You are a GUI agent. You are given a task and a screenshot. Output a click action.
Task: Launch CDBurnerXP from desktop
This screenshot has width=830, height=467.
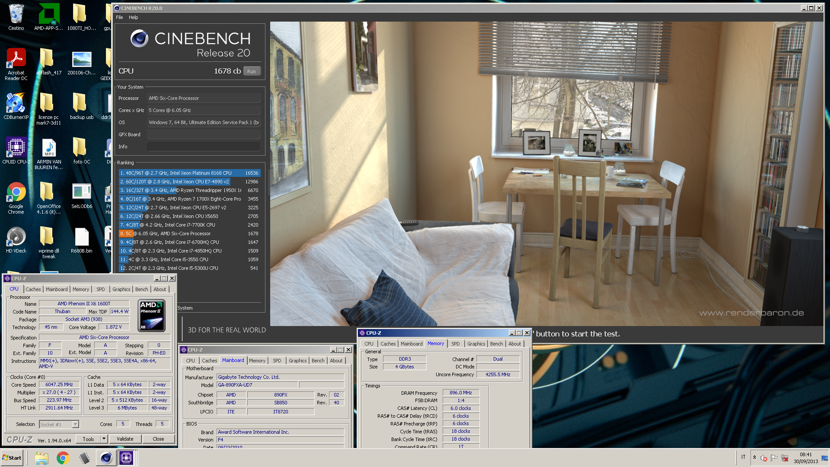coord(16,106)
